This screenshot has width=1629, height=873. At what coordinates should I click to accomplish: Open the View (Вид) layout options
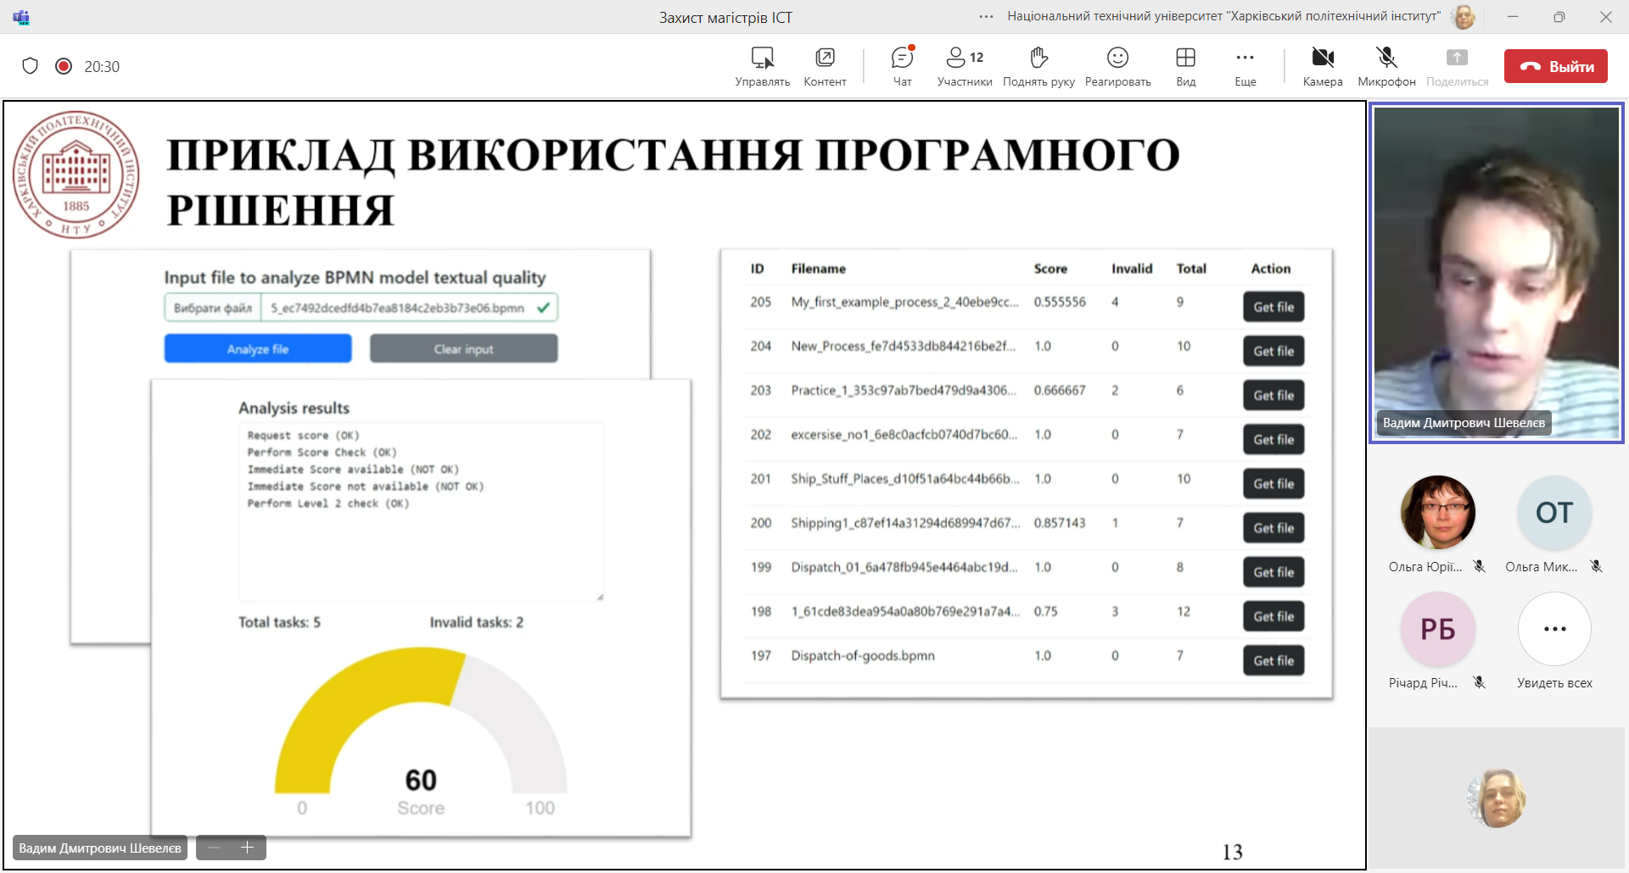click(x=1185, y=66)
